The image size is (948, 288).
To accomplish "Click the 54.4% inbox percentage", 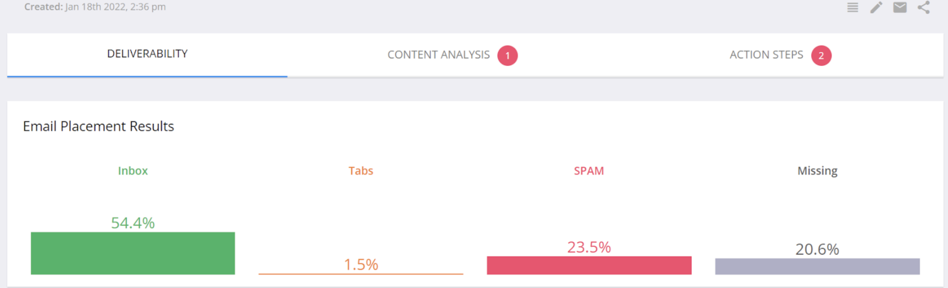I will [133, 223].
